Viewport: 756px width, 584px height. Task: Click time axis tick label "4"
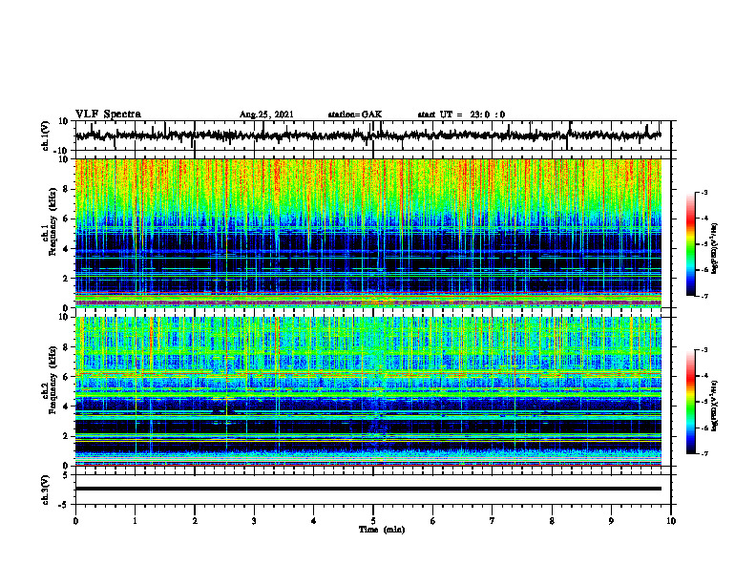click(313, 521)
